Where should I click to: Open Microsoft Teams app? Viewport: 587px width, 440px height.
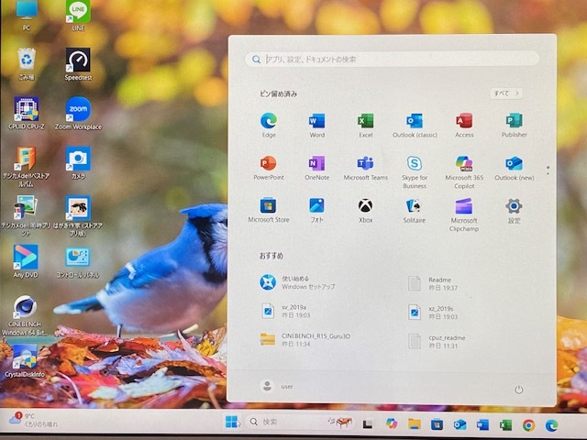[x=365, y=168]
